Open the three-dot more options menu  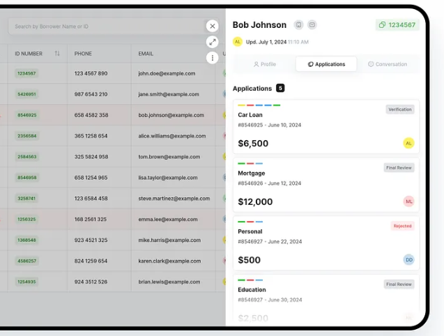[x=213, y=58]
